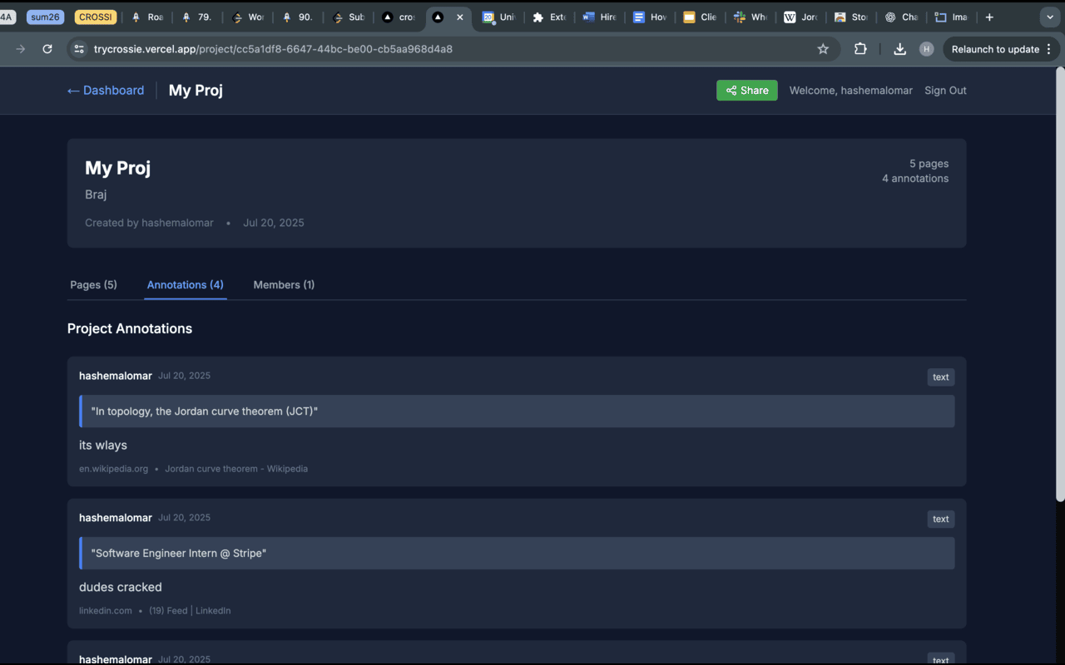This screenshot has height=665, width=1065.
Task: Click the address bar URL field
Action: coord(416,49)
